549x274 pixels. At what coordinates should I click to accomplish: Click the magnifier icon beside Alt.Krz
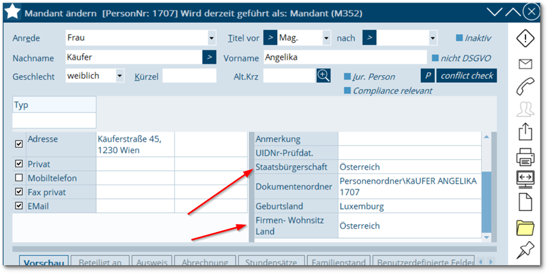coord(324,76)
